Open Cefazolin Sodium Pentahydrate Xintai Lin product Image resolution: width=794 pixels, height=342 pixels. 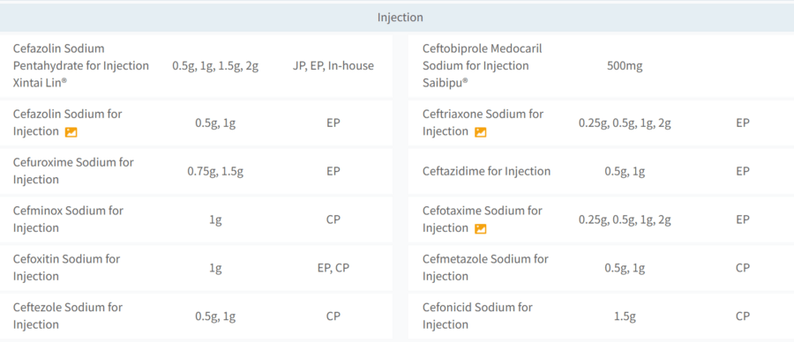(81, 66)
